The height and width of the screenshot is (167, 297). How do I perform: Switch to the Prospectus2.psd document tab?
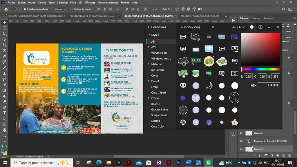(x=92, y=16)
